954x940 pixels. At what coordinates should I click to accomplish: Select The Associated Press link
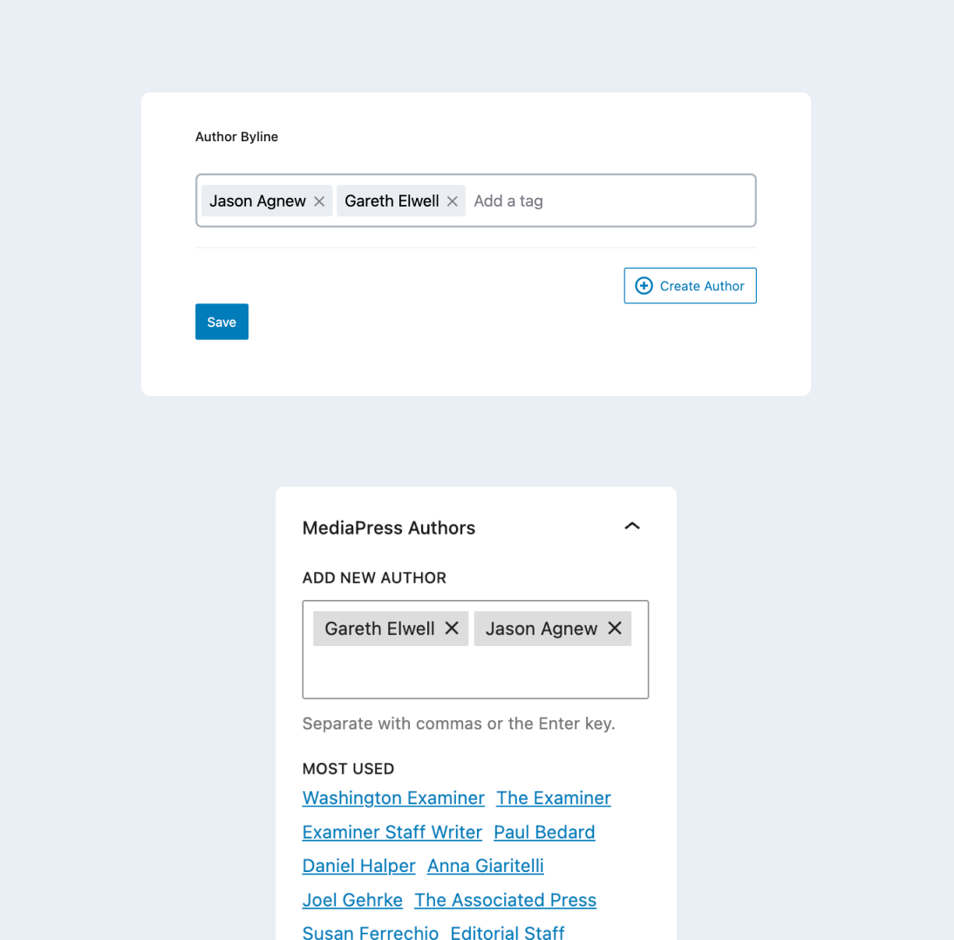click(x=506, y=900)
